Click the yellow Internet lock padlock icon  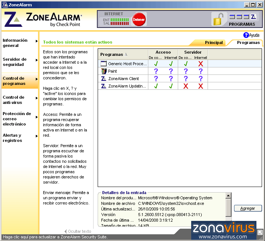click(x=219, y=19)
